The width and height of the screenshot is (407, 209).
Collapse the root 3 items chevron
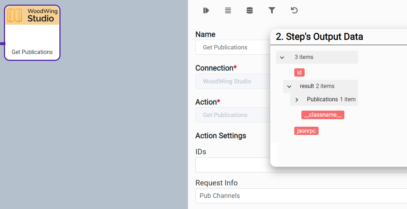coord(282,58)
